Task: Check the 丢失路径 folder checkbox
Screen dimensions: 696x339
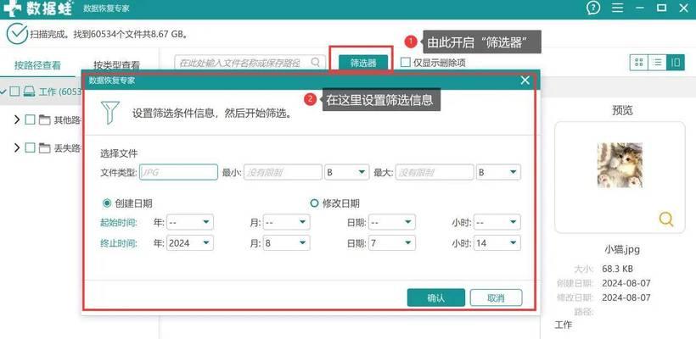Action: coord(31,147)
